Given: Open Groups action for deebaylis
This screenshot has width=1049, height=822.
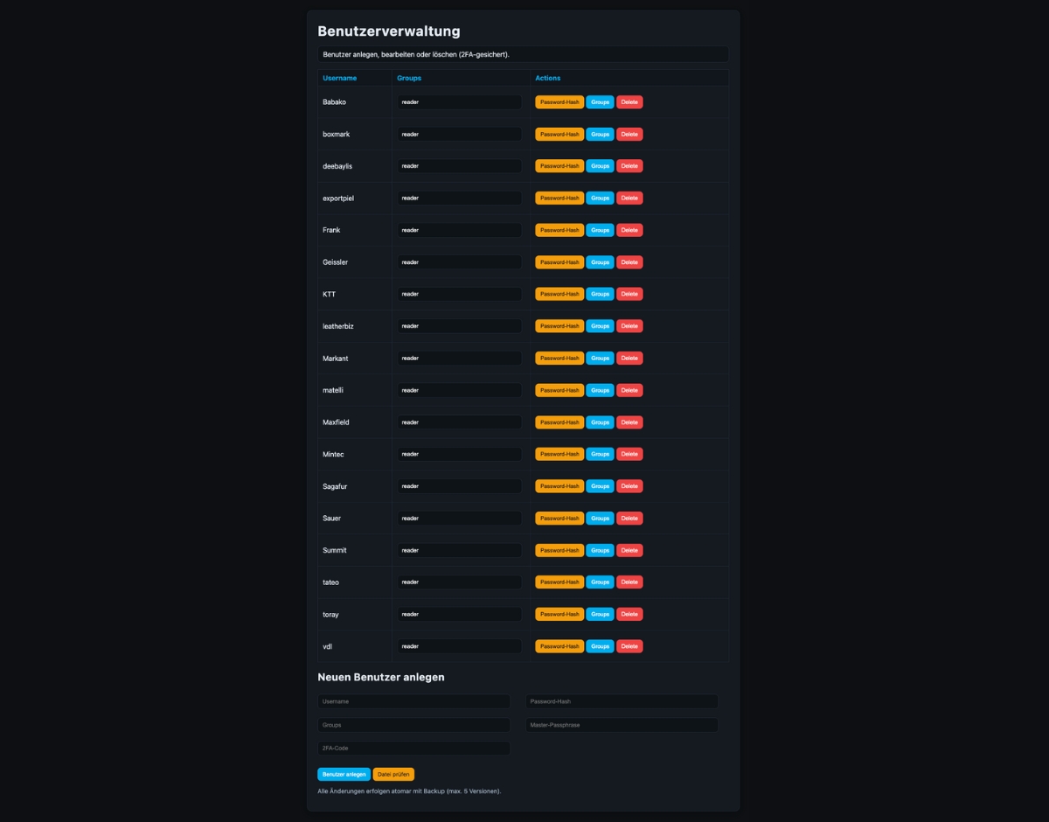Looking at the screenshot, I should [x=600, y=166].
